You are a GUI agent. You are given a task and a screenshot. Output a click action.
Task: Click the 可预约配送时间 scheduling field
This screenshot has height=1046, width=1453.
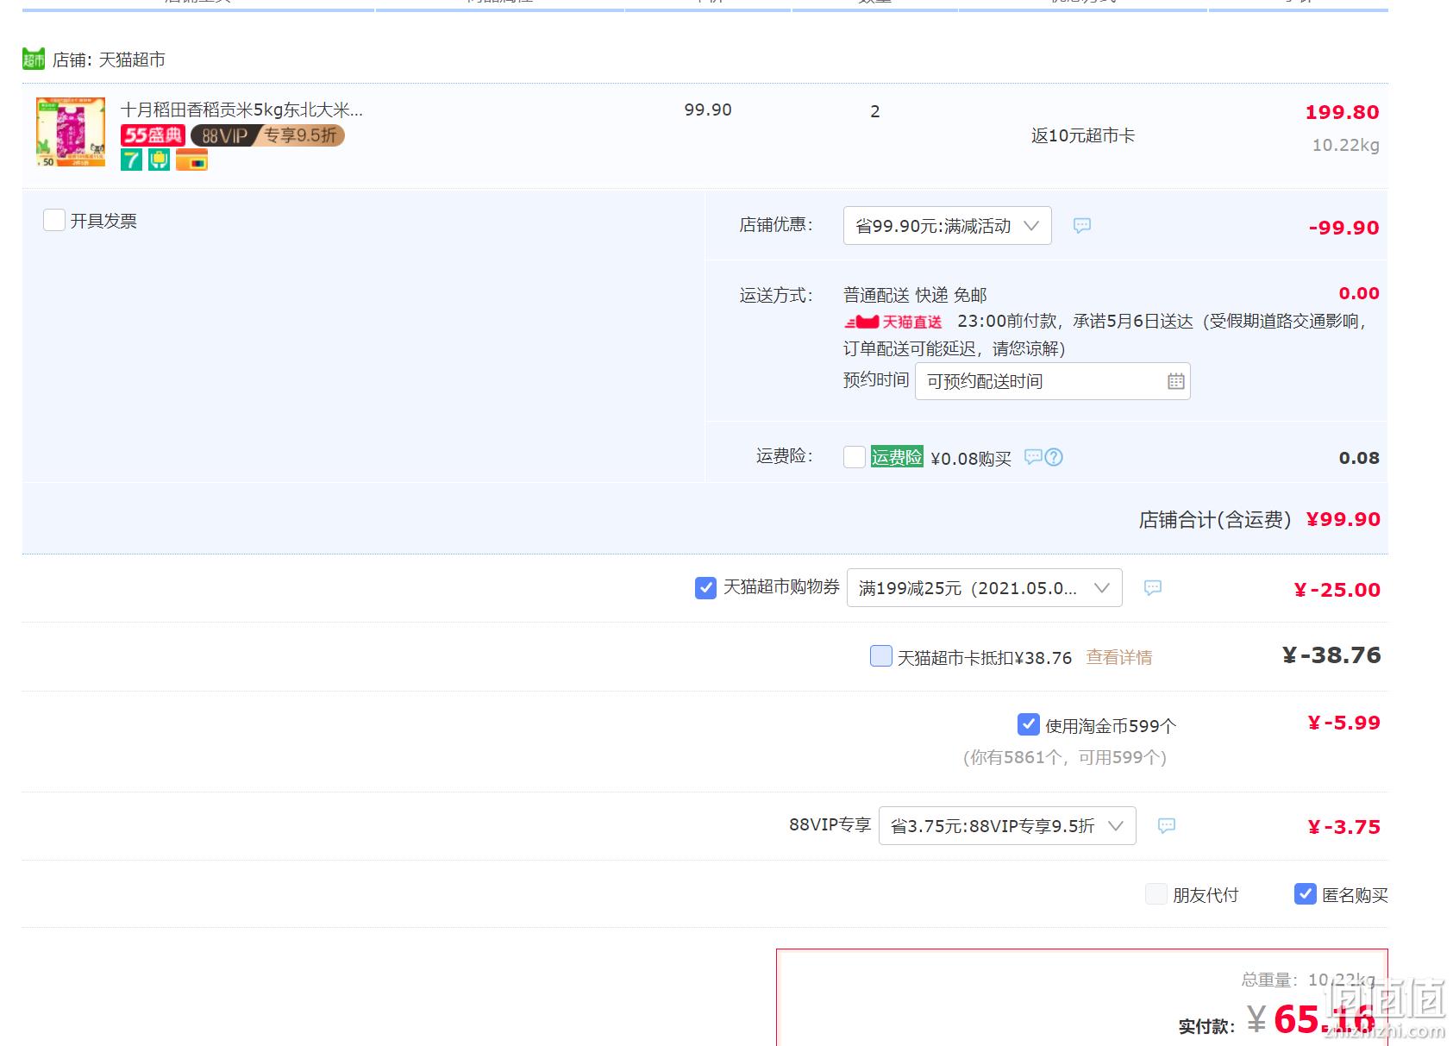(x=1053, y=381)
